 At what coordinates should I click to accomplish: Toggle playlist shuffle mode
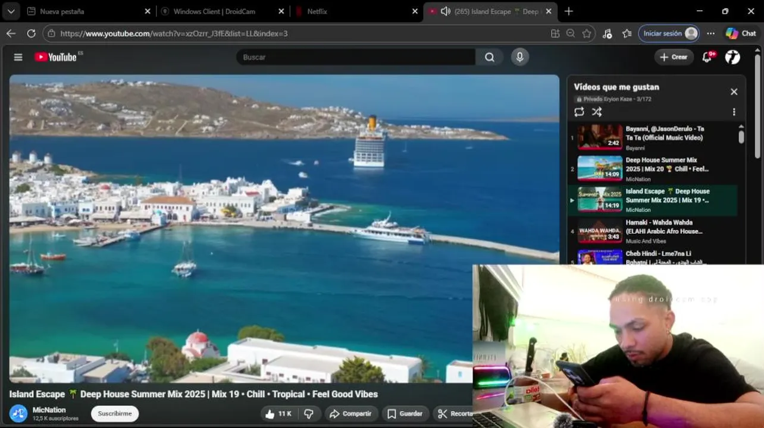pos(597,112)
